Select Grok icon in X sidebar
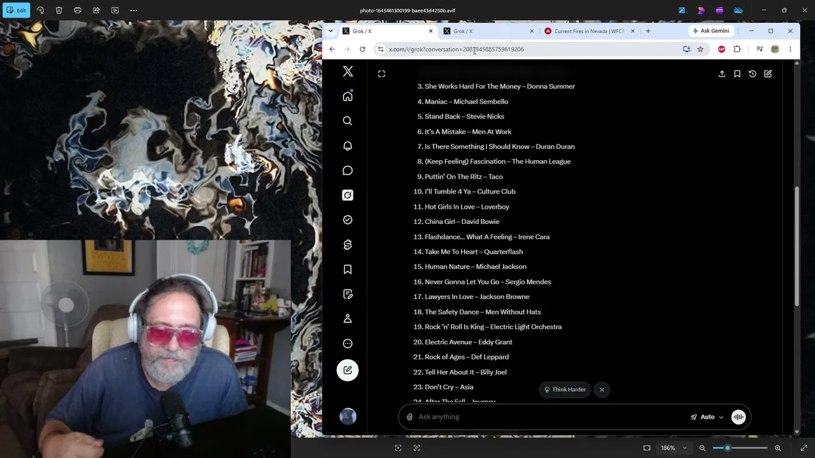Image resolution: width=815 pixels, height=458 pixels. pyautogui.click(x=348, y=195)
